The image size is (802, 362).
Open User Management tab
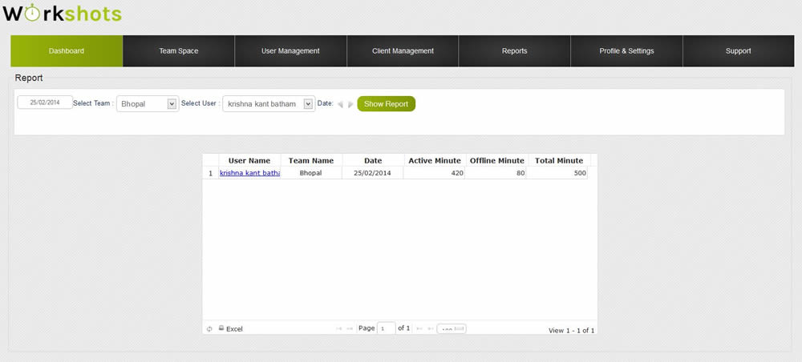coord(290,51)
